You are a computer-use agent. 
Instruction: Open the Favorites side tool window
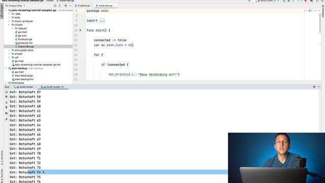[x=2, y=175]
